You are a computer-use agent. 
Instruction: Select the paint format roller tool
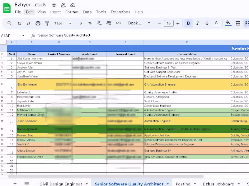47,23
